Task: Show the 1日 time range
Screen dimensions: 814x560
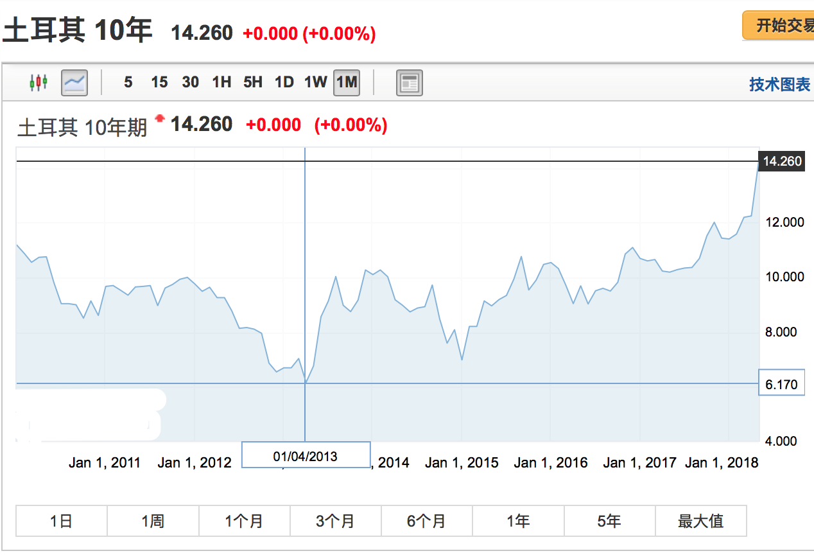Action: point(61,521)
